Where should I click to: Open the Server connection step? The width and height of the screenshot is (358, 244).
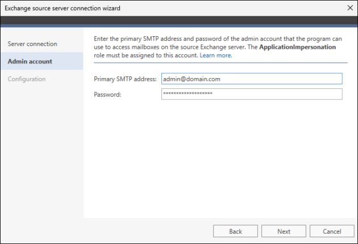tap(32, 44)
